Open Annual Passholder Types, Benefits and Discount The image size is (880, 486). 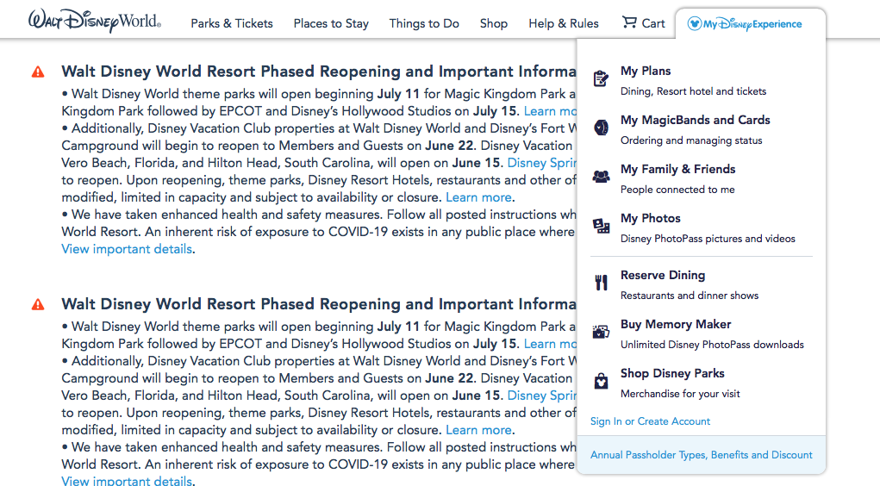702,455
